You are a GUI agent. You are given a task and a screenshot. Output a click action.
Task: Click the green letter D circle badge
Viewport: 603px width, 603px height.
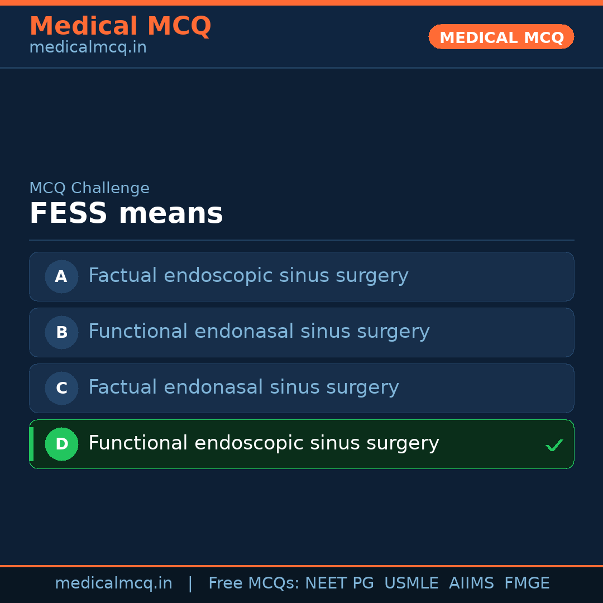61,444
